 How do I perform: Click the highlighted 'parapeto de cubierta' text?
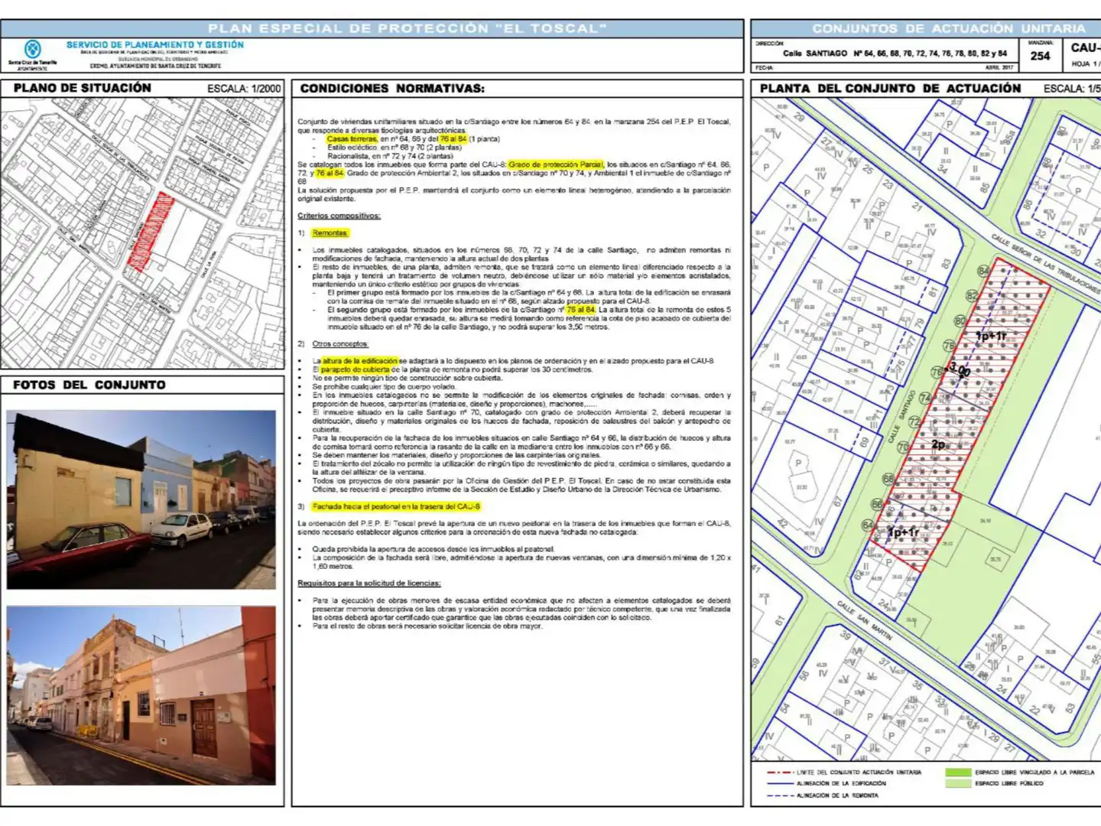[x=355, y=369]
